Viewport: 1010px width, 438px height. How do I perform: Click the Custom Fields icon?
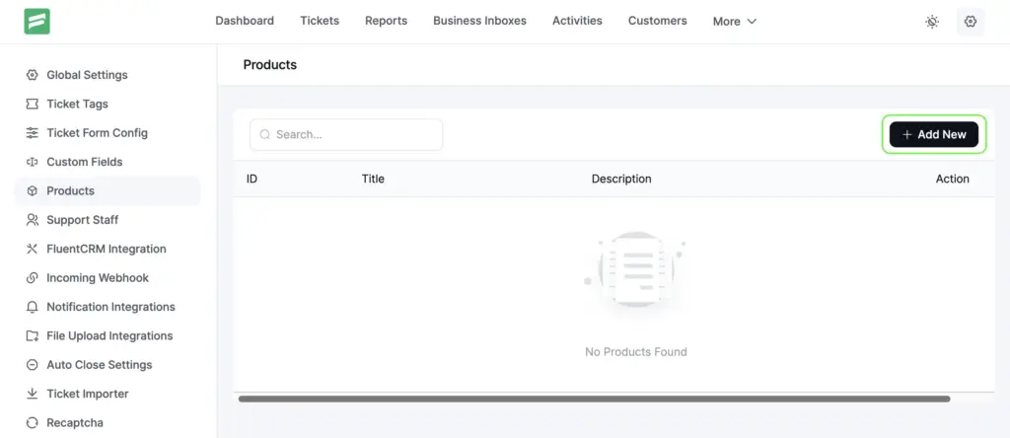click(32, 162)
